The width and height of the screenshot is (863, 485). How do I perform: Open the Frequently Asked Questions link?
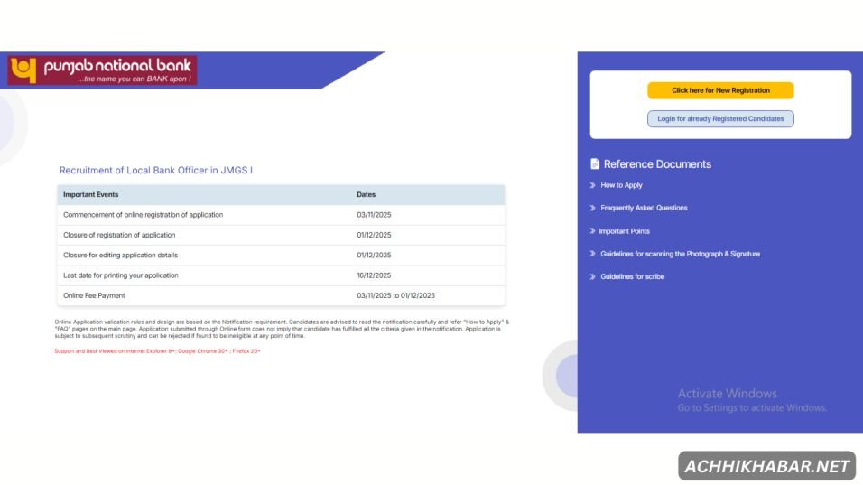click(x=644, y=208)
